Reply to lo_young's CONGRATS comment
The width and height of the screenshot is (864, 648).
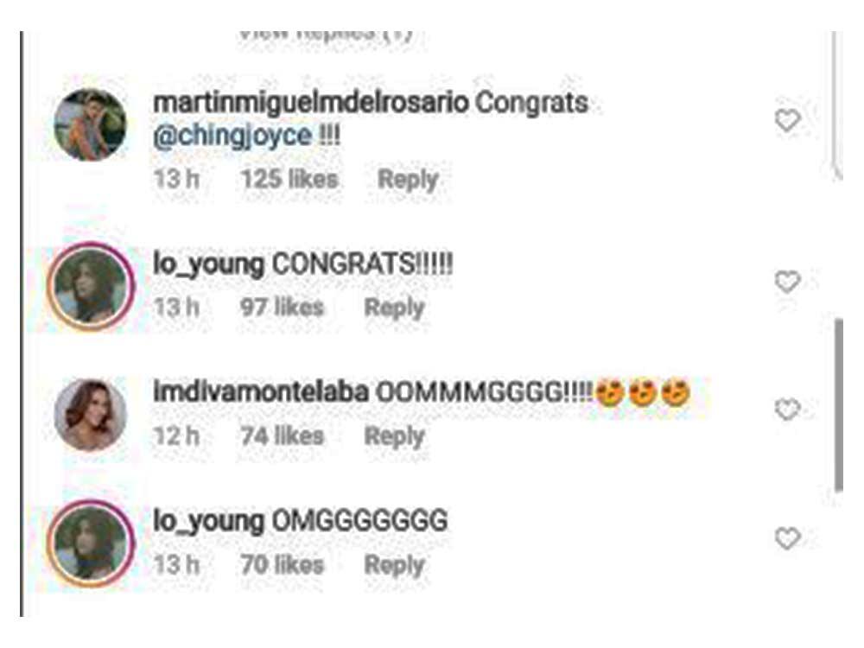pos(395,308)
